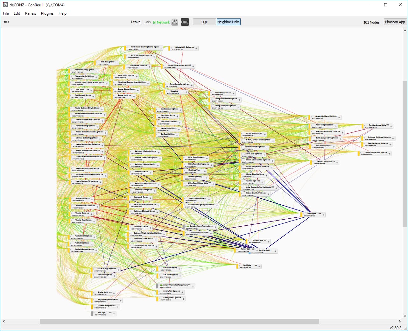Select the Armory Wall Lights node
The width and height of the screenshot is (408, 331).
[170, 292]
